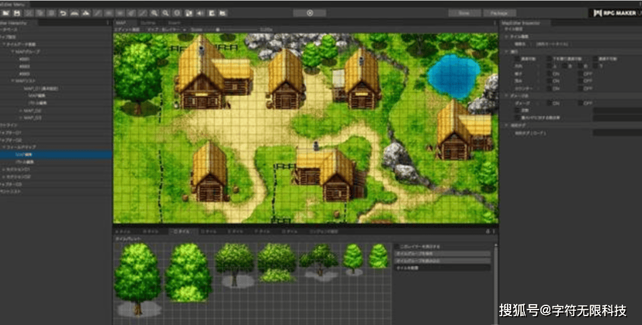This screenshot has height=325, width=642.
Task: Click the speaker sound icon in the toolbar
Action: 200,13
